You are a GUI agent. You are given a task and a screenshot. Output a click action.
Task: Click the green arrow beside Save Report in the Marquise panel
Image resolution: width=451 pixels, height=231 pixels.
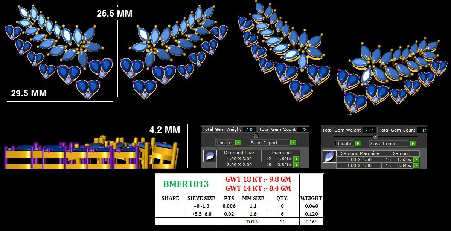[413, 144]
